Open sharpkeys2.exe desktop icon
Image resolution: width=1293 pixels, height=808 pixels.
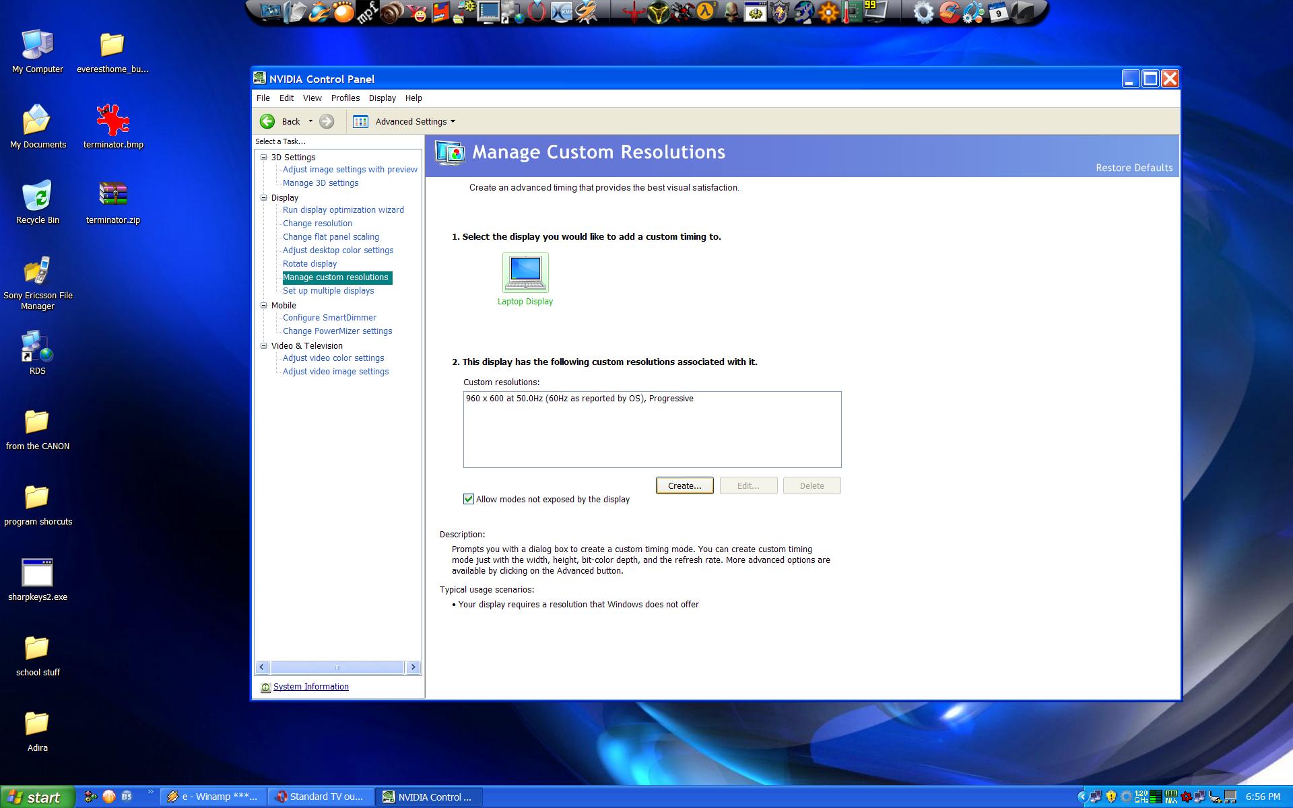pos(37,572)
